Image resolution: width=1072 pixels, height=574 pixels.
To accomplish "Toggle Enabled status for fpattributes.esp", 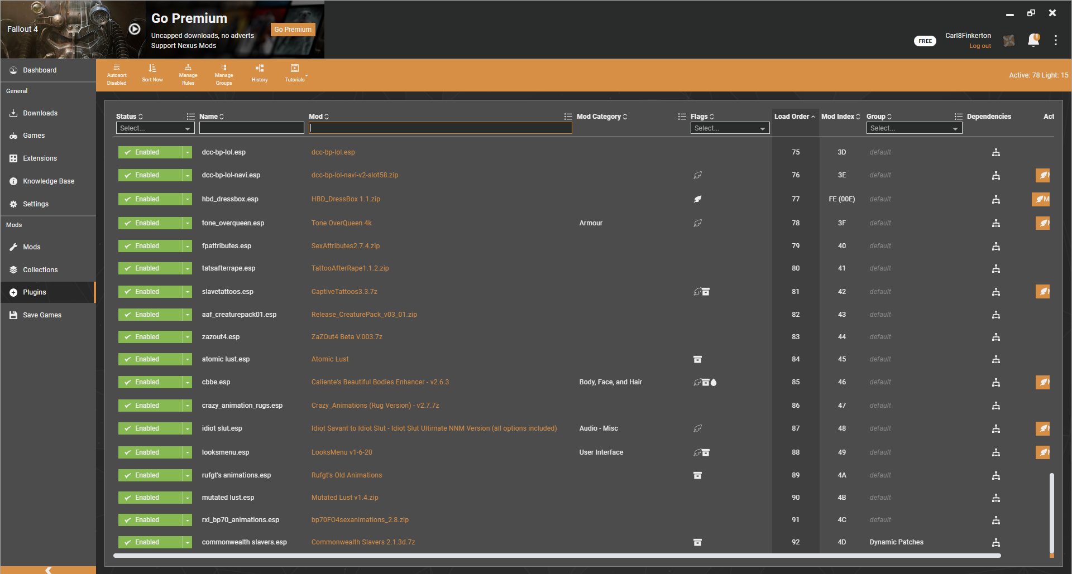I will click(150, 246).
